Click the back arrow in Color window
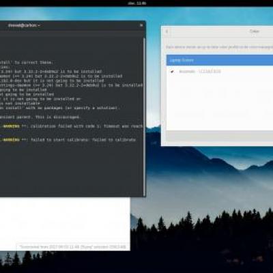Viewport: 273px width, 273px height. coord(167,31)
